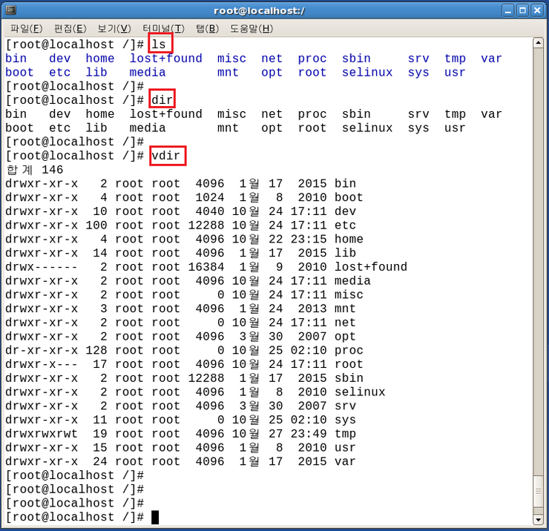Click 'drwxrwxrwt' permissions of tmp row
This screenshot has width=549, height=531.
coord(42,433)
